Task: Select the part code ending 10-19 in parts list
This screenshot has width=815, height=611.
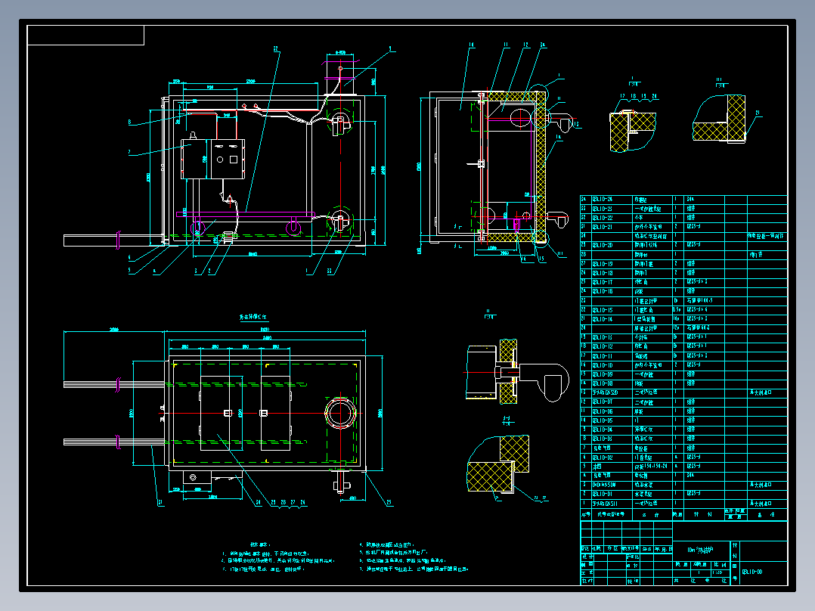Action: coord(603,264)
